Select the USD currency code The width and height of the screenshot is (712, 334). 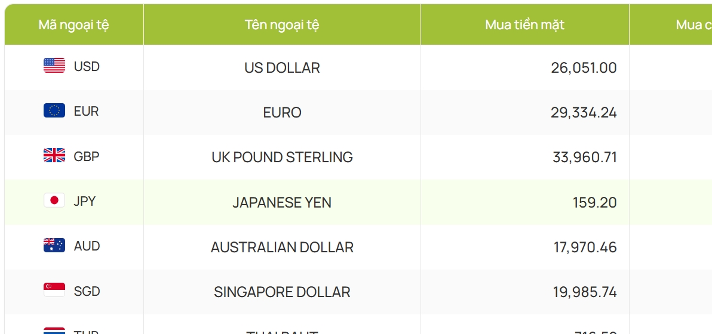point(87,66)
